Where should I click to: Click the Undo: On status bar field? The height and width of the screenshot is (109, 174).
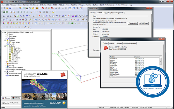click(x=101, y=107)
